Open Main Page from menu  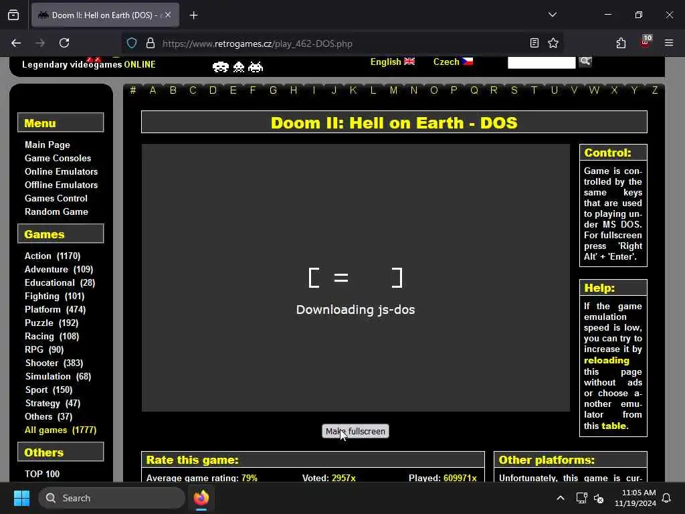pyautogui.click(x=47, y=145)
